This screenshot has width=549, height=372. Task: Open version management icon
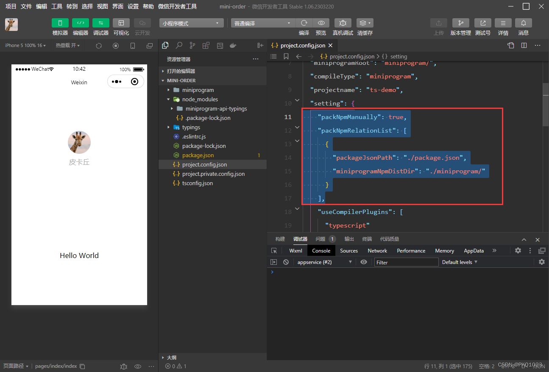point(460,23)
